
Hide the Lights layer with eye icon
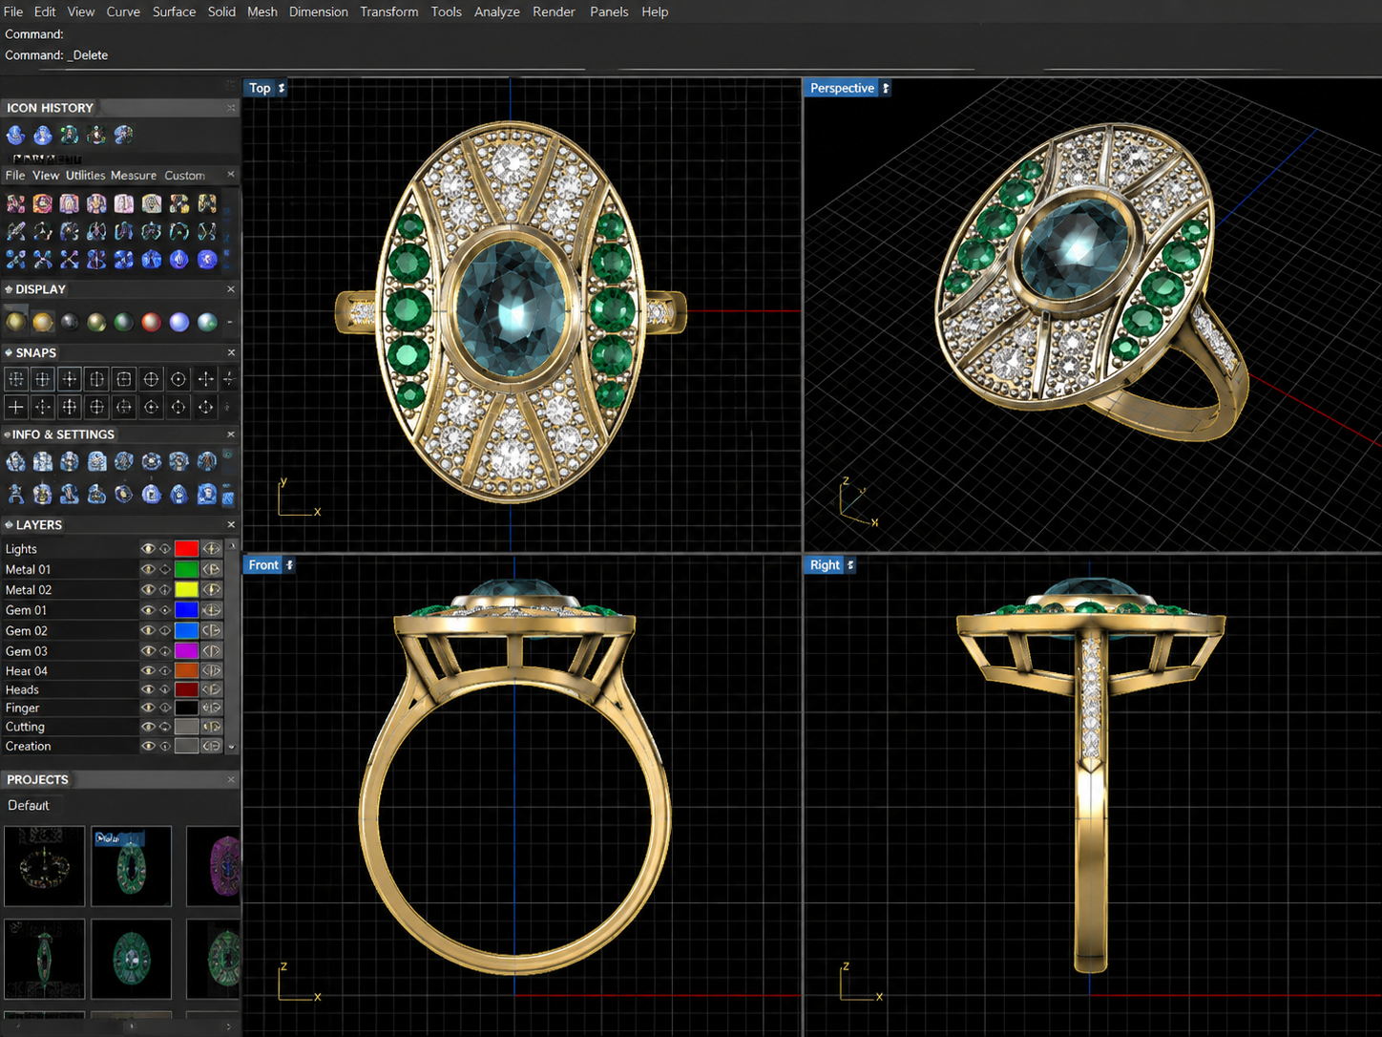[148, 549]
